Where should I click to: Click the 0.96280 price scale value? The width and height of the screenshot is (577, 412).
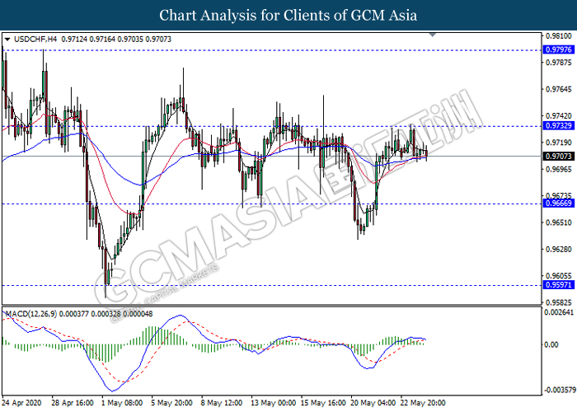click(559, 250)
